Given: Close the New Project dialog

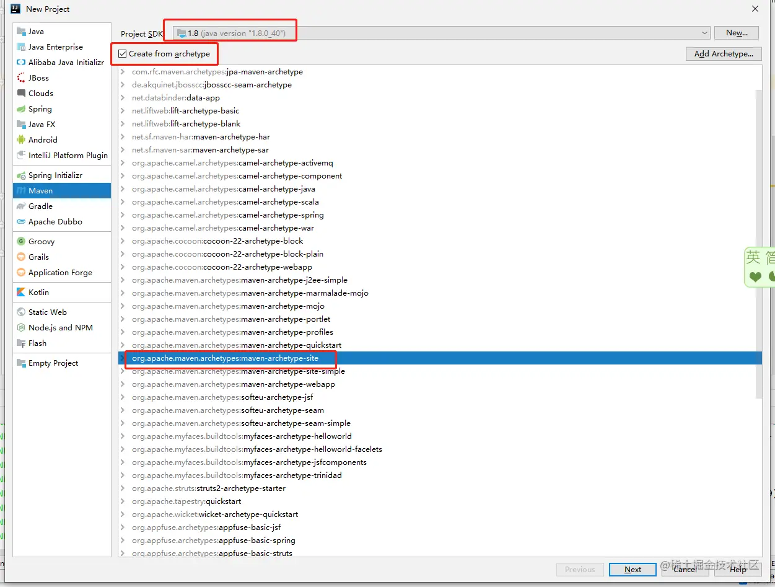Looking at the screenshot, I should point(755,9).
